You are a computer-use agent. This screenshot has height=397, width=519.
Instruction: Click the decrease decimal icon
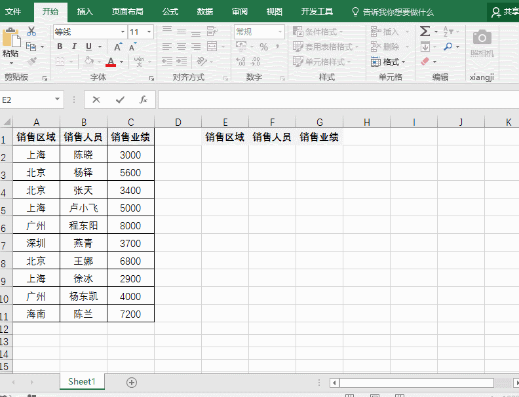[255, 62]
